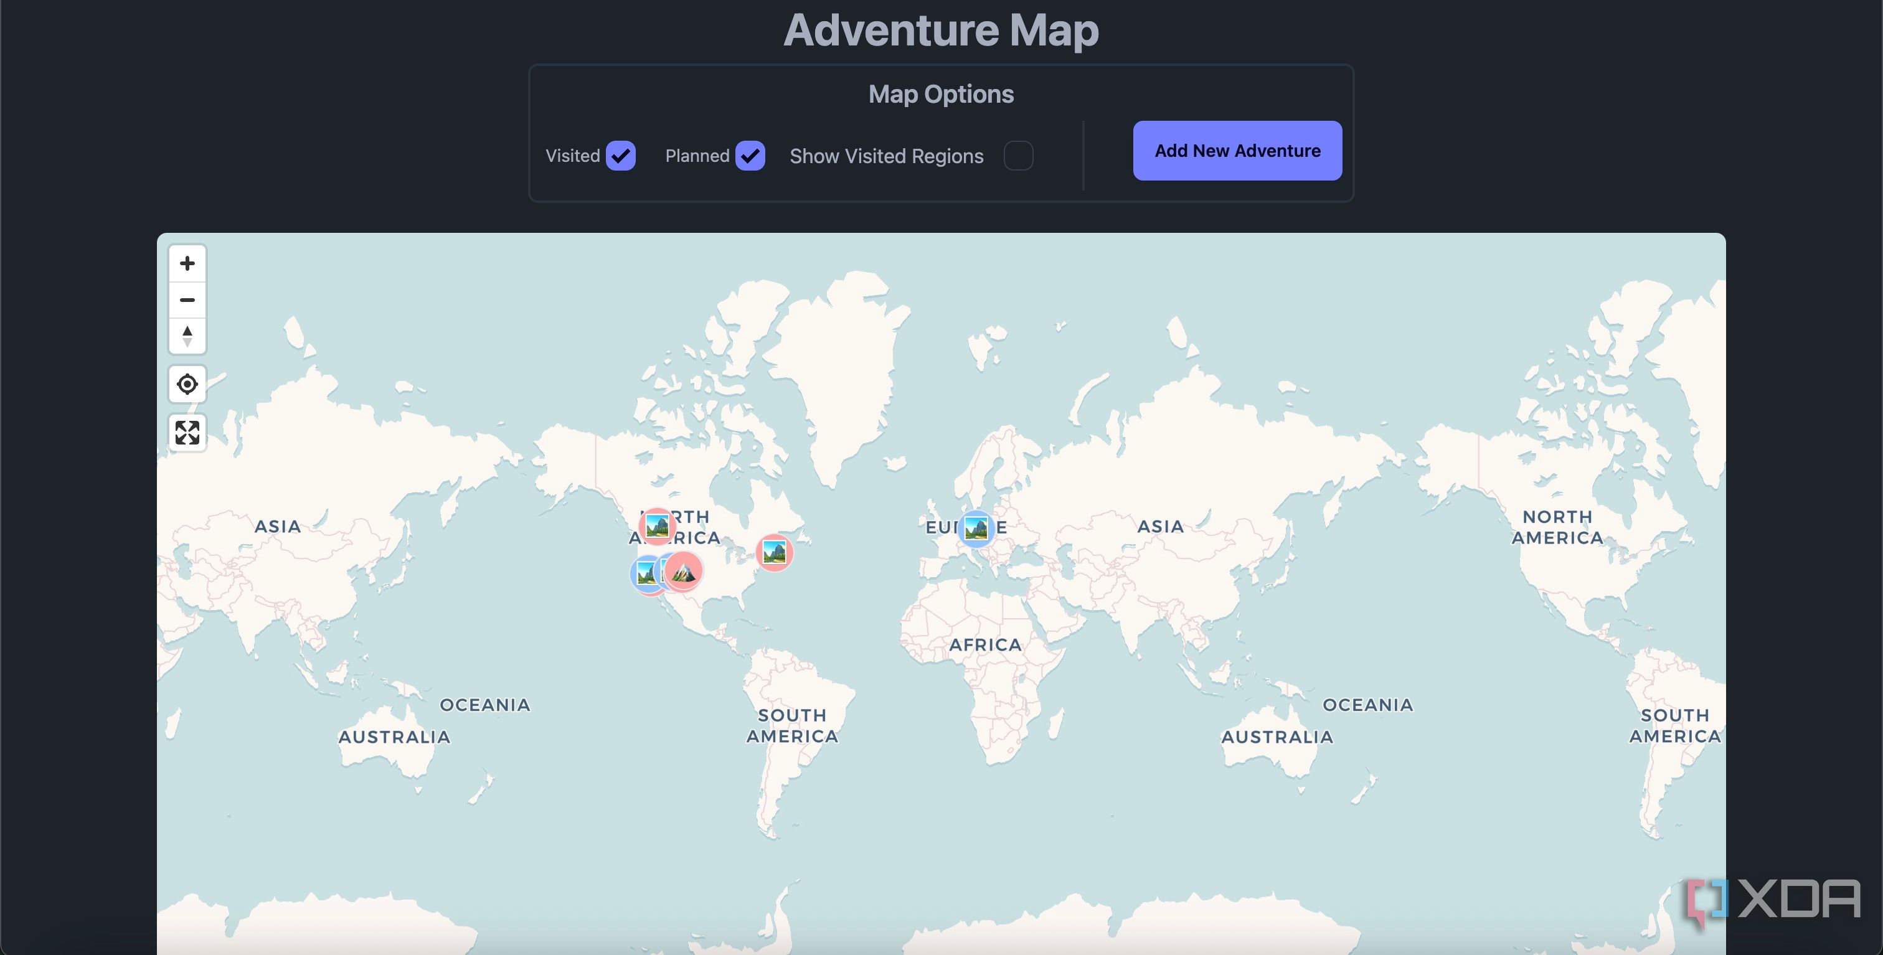The image size is (1883, 955).
Task: Open the pink marker on the US east coast
Action: coord(774,552)
